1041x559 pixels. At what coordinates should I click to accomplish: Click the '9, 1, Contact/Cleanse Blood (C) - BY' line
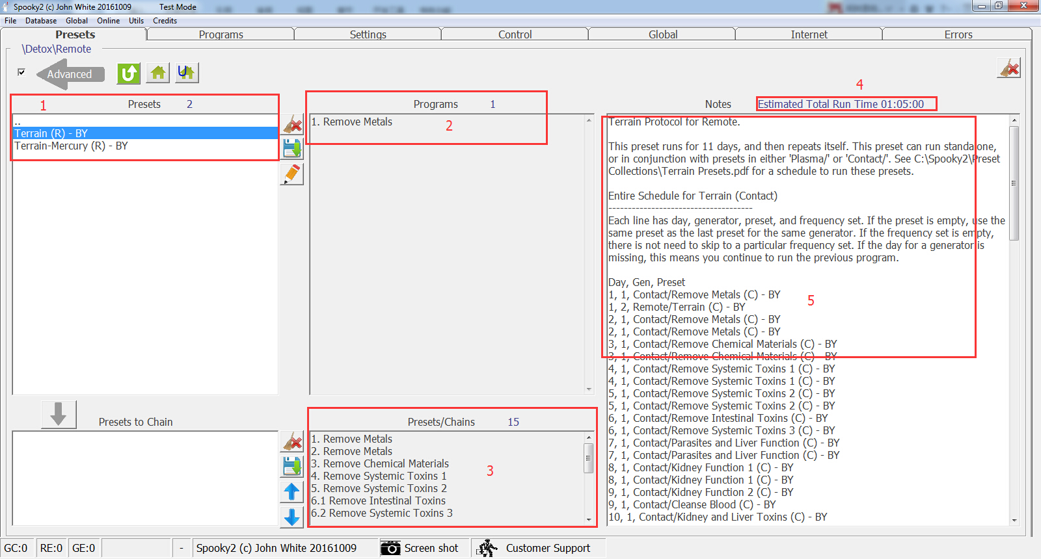692,504
